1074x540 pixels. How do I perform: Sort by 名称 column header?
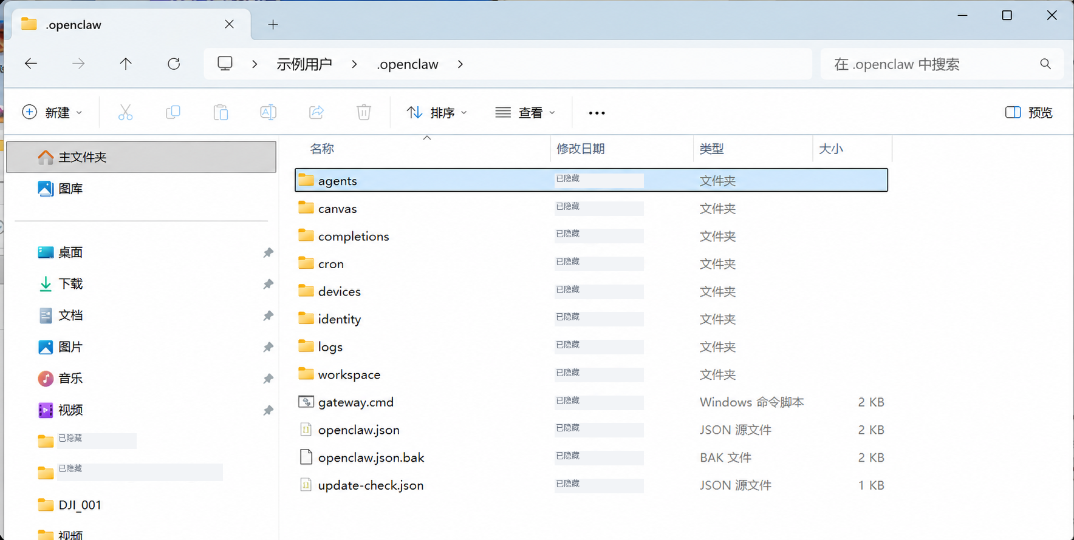tap(322, 149)
